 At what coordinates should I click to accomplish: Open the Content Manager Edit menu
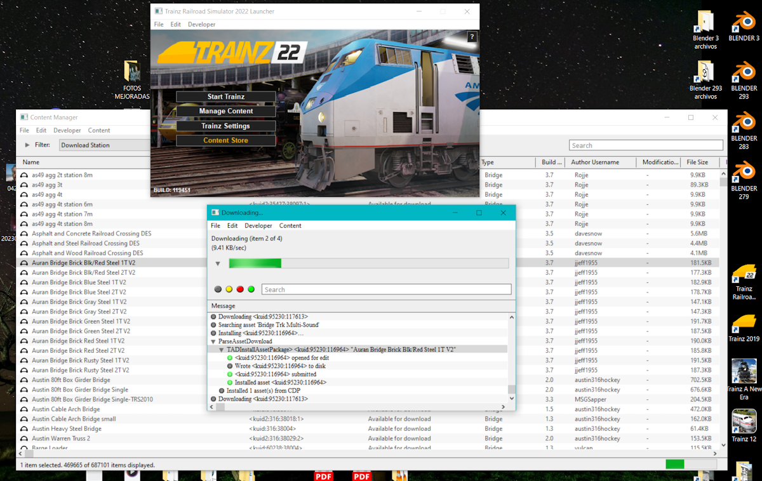pos(41,131)
